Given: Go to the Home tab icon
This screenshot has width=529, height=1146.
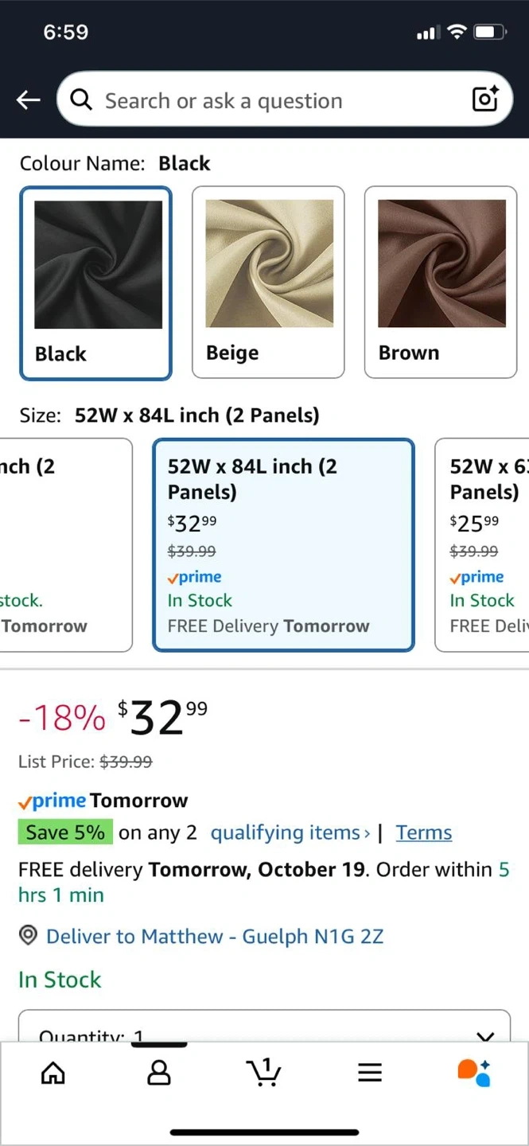Looking at the screenshot, I should tap(53, 1074).
